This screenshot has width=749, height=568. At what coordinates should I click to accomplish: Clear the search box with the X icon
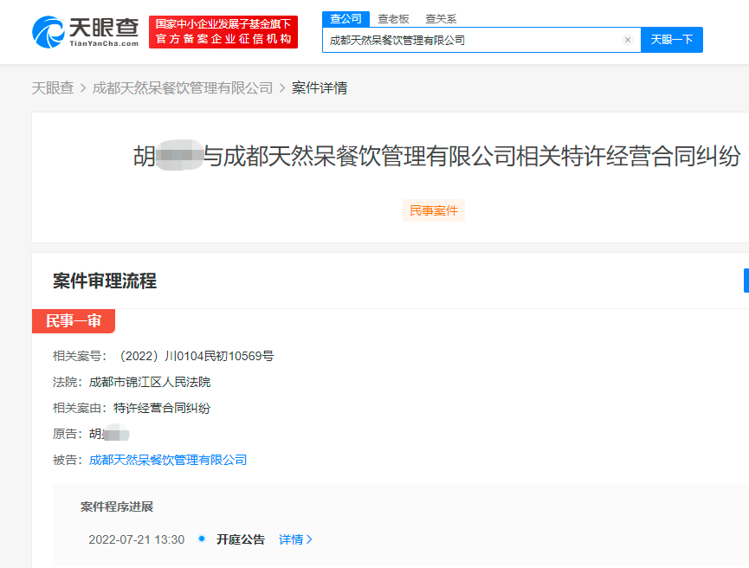(628, 40)
